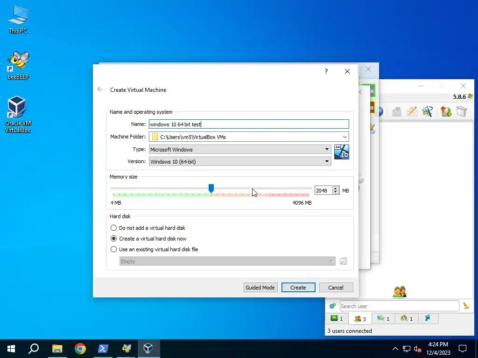Launch Google Chrome from the taskbar
478x358 pixels.
tap(80, 349)
